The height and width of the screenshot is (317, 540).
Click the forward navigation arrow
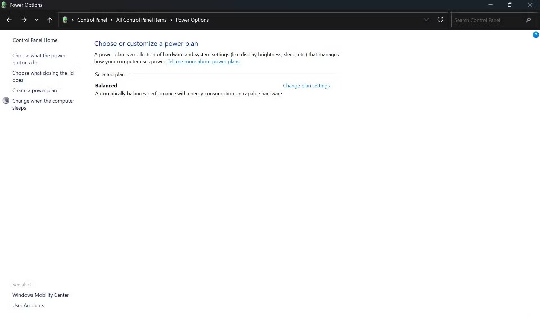click(24, 20)
